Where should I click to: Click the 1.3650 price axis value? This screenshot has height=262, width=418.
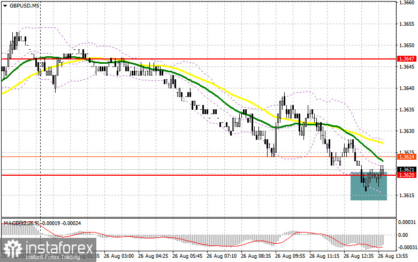coord(407,45)
